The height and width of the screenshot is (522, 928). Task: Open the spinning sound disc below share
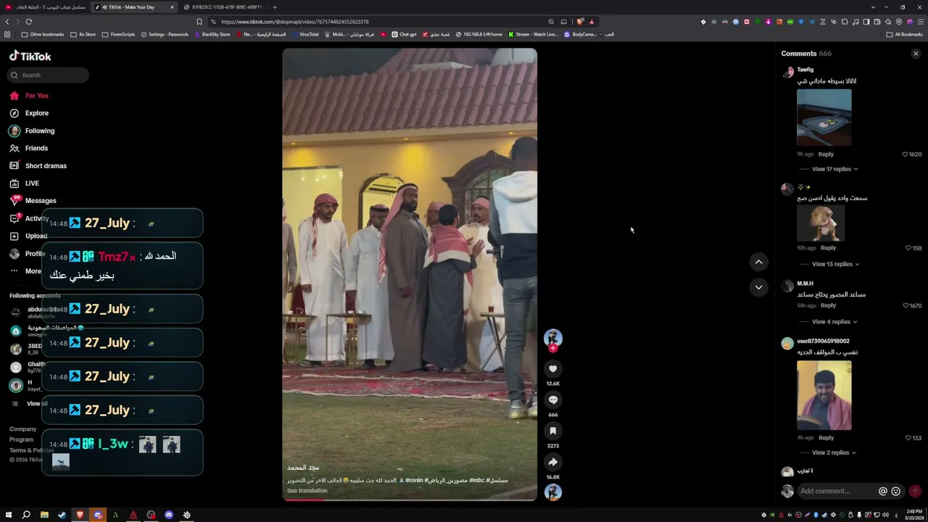click(x=553, y=492)
